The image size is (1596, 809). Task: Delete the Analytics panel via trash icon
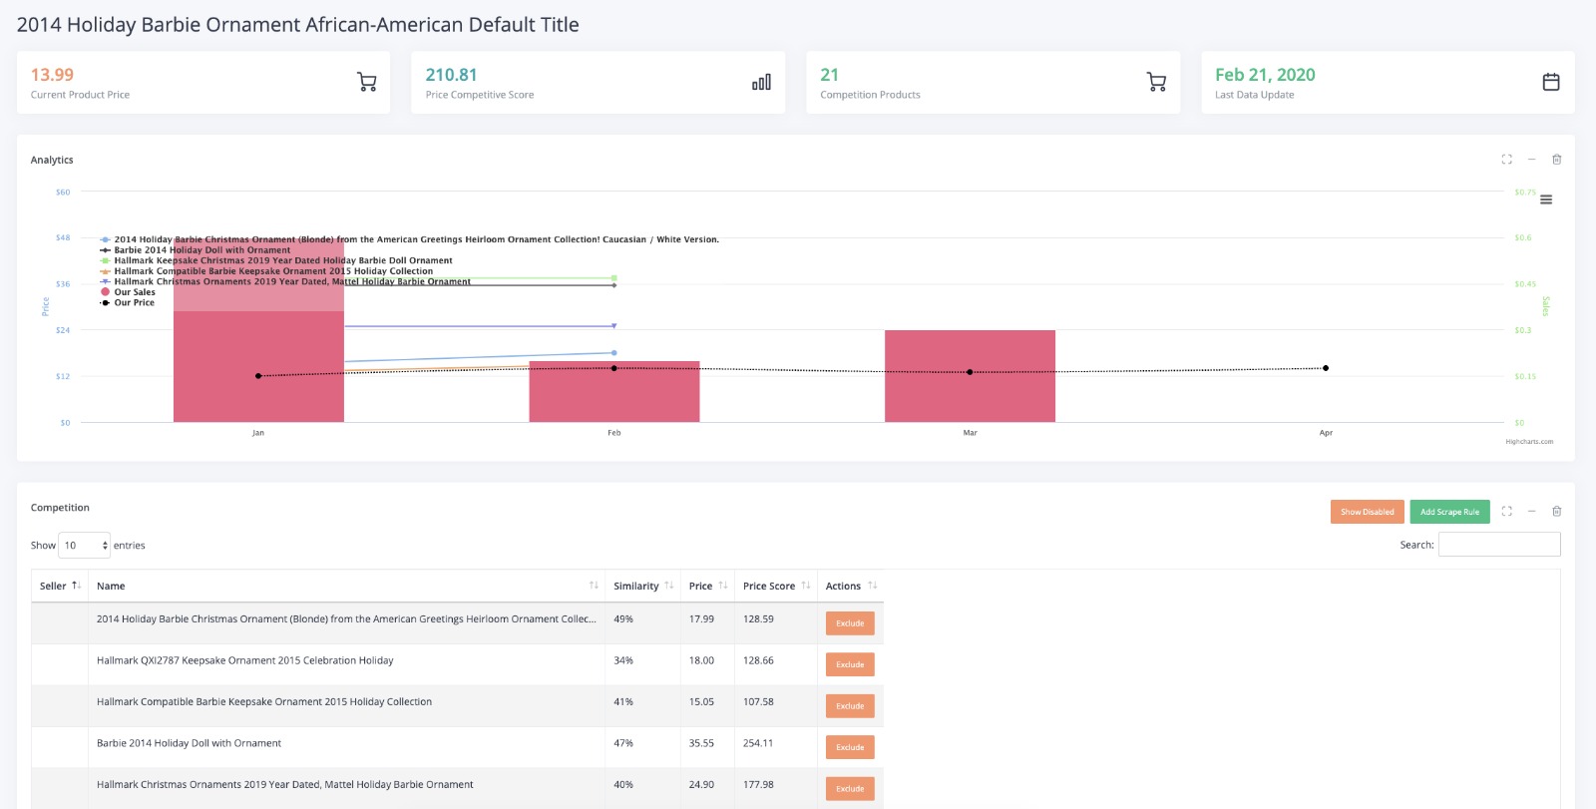(x=1556, y=160)
